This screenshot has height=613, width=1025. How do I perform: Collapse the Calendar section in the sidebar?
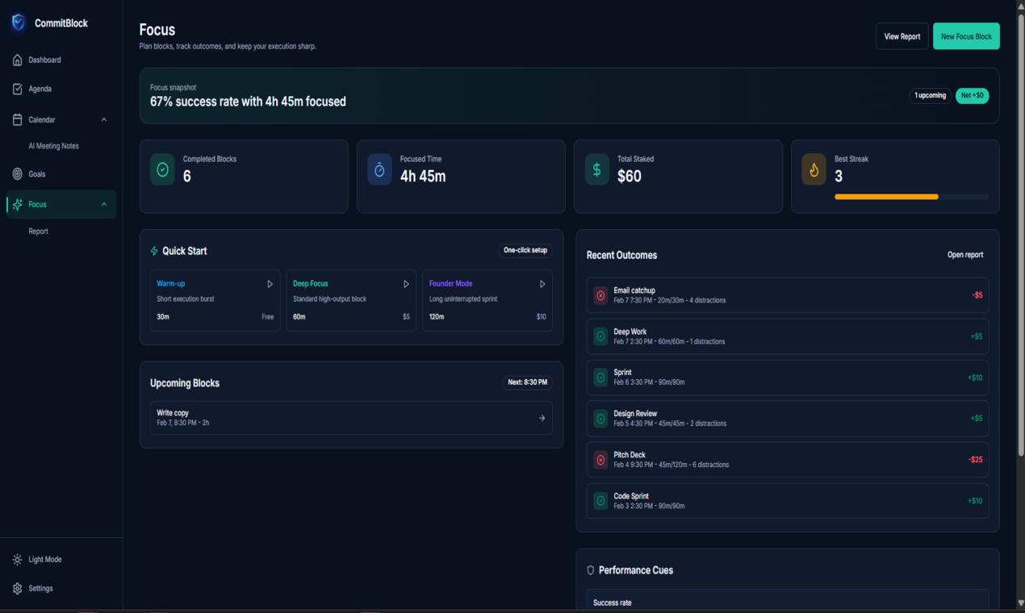[x=104, y=119]
